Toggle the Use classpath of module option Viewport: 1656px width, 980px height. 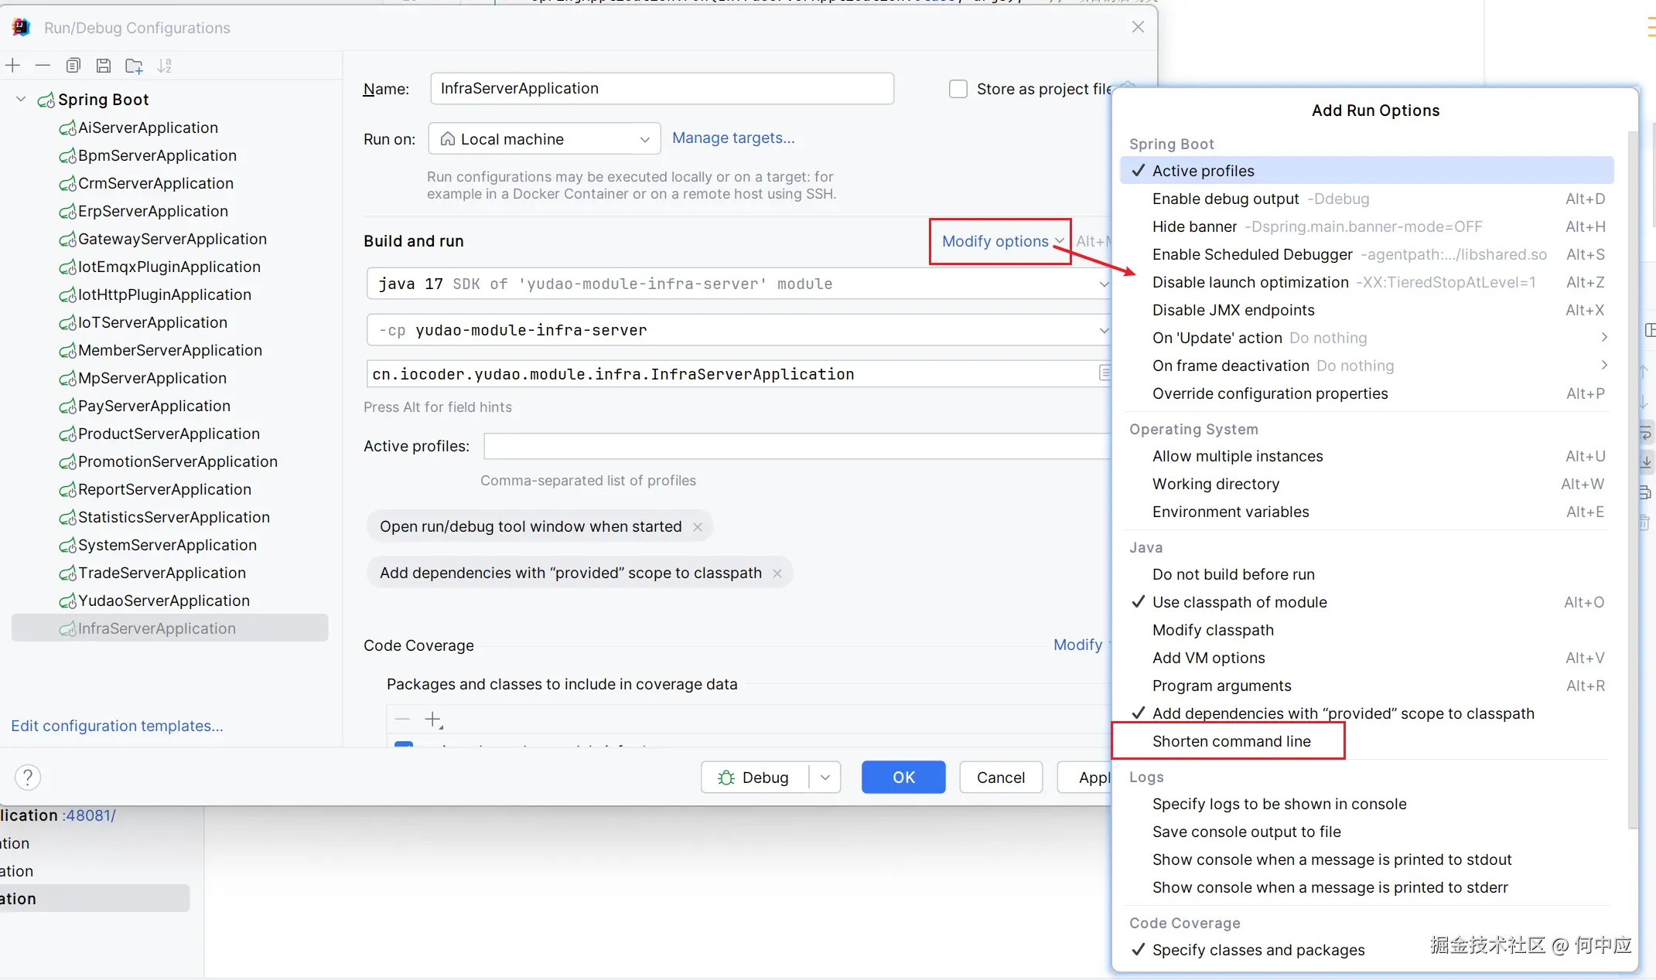[x=1239, y=602]
